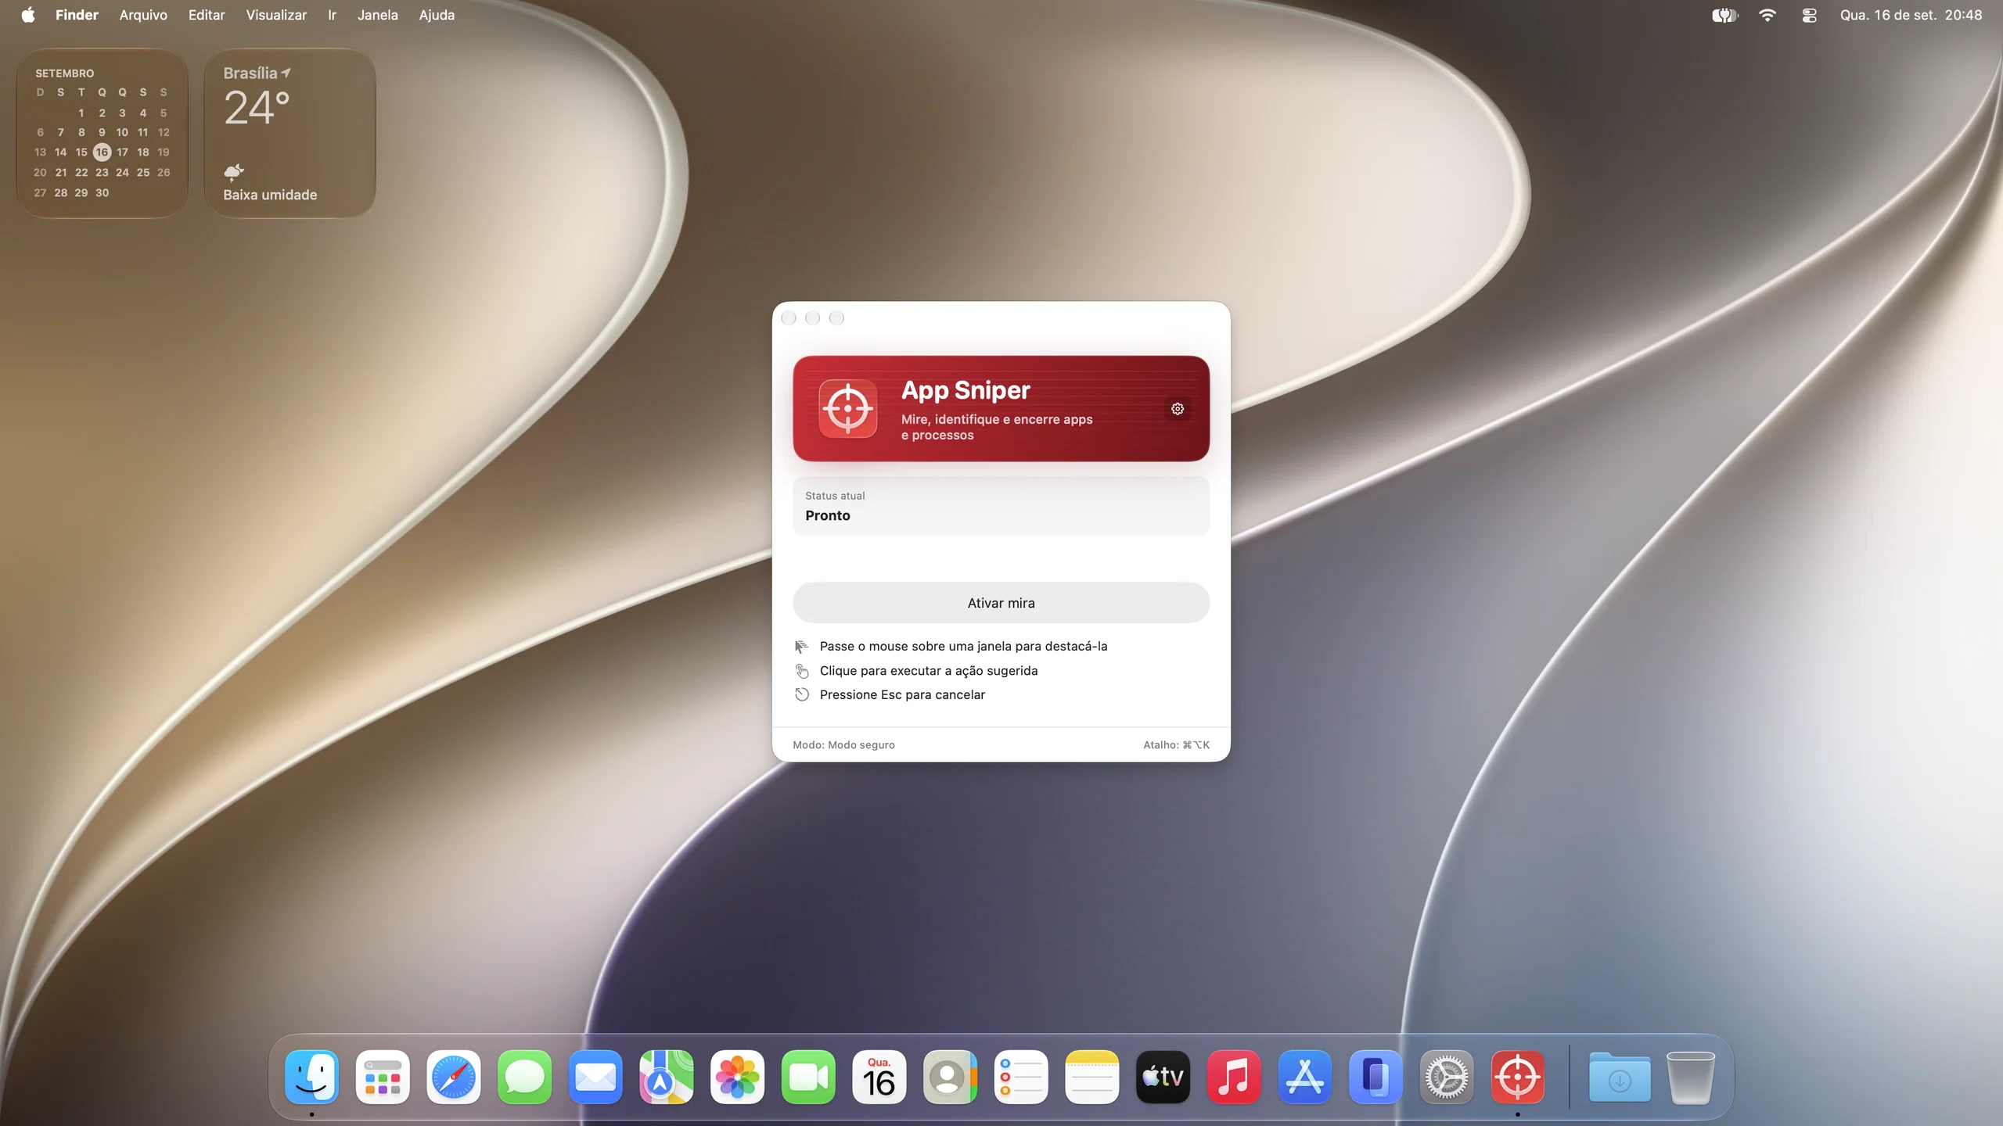Open Finder from the Dock

click(x=311, y=1077)
